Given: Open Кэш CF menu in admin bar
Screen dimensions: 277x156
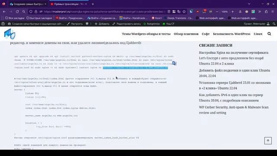Looking at the screenshot, I should pos(168,24).
